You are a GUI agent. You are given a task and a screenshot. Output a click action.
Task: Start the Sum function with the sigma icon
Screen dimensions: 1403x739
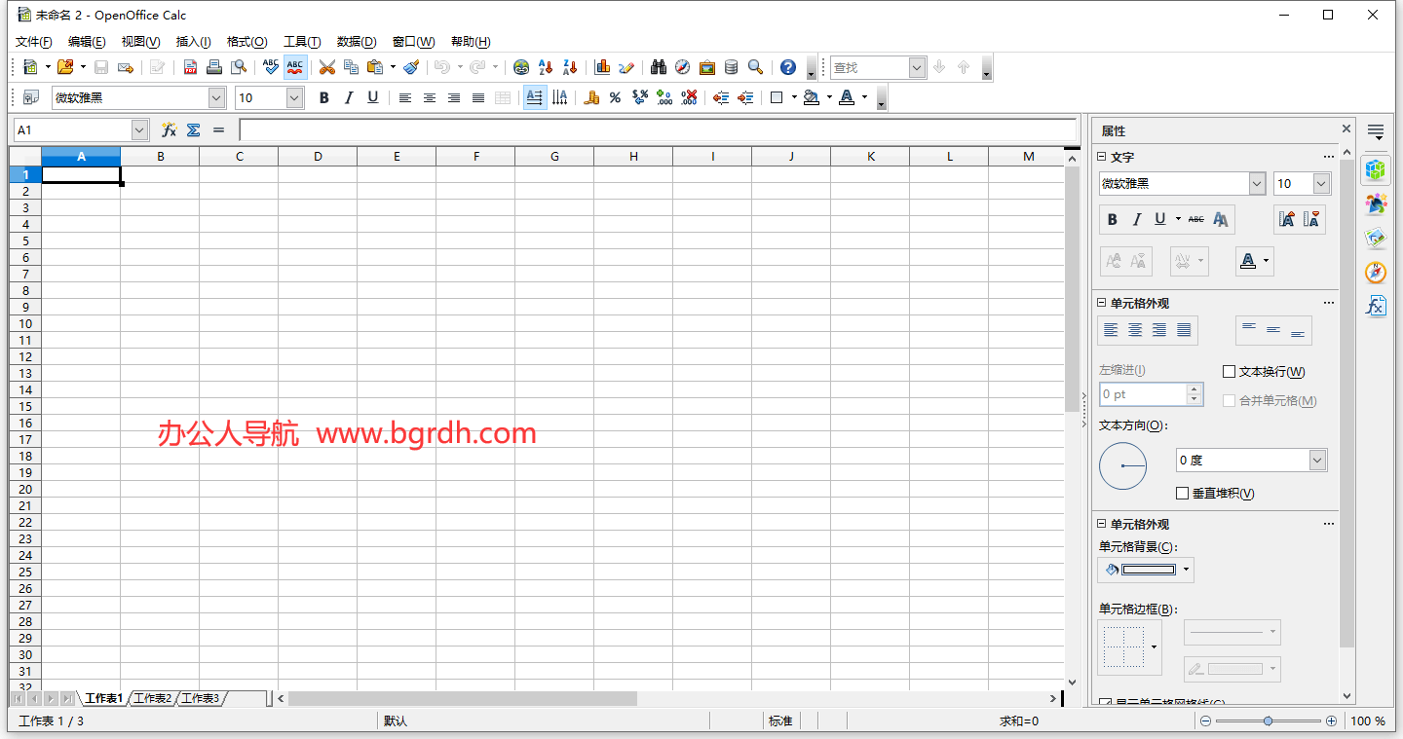[x=194, y=128]
